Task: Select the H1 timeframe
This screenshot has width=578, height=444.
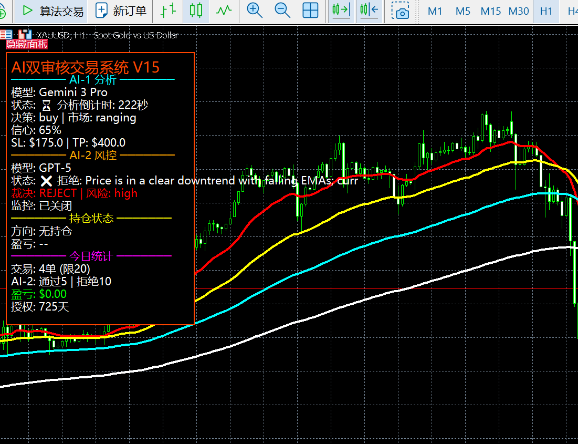Action: point(546,11)
